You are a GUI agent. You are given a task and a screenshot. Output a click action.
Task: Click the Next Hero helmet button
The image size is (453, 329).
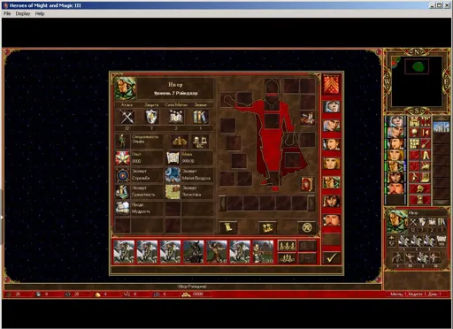coord(419,188)
